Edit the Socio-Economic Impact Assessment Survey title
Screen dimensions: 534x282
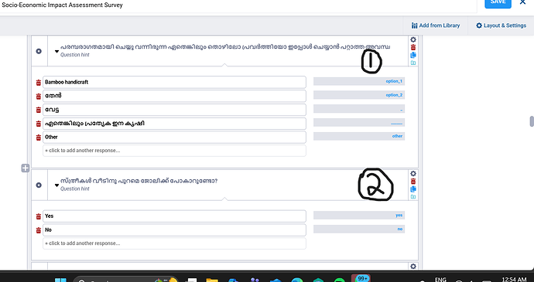(x=63, y=5)
